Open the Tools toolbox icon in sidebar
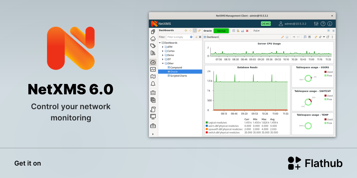 tap(153, 126)
